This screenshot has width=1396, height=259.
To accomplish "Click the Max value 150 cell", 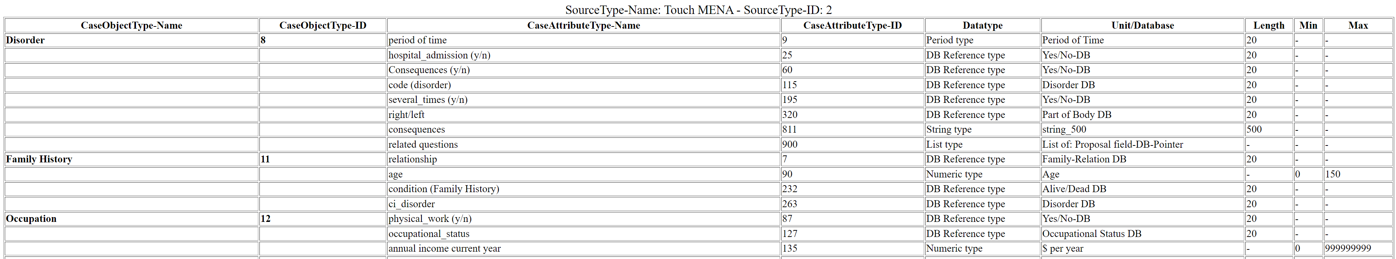I will [1358, 175].
